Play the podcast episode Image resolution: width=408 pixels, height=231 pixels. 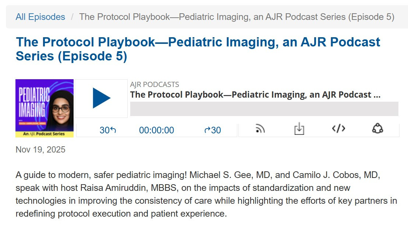[101, 98]
